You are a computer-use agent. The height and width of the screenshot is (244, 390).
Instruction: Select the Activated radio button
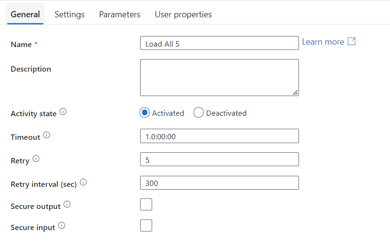pos(144,112)
